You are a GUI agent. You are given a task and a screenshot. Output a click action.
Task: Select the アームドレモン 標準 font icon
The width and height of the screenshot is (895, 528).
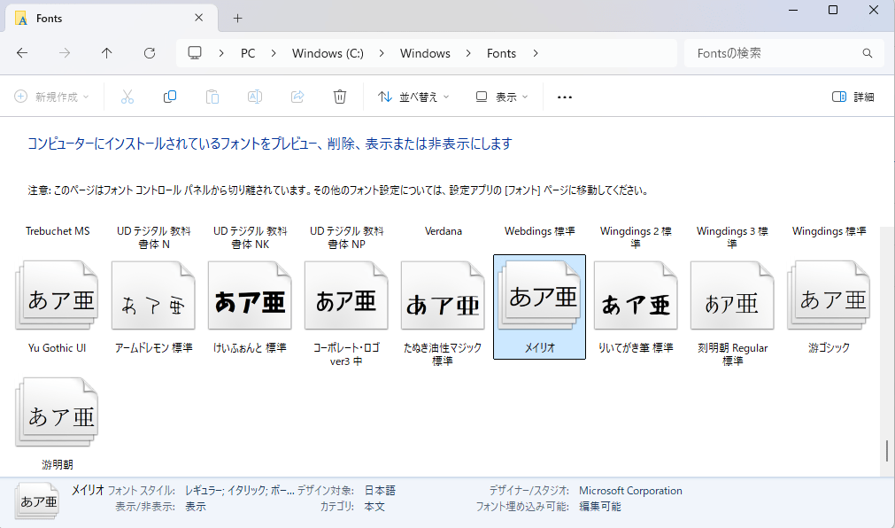153,295
